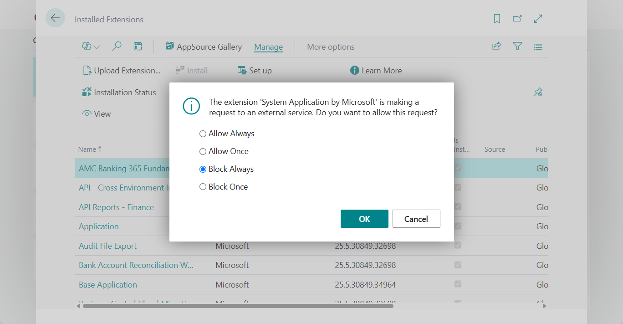Click the filter icon
Screen dimensions: 623x324
(x=517, y=46)
